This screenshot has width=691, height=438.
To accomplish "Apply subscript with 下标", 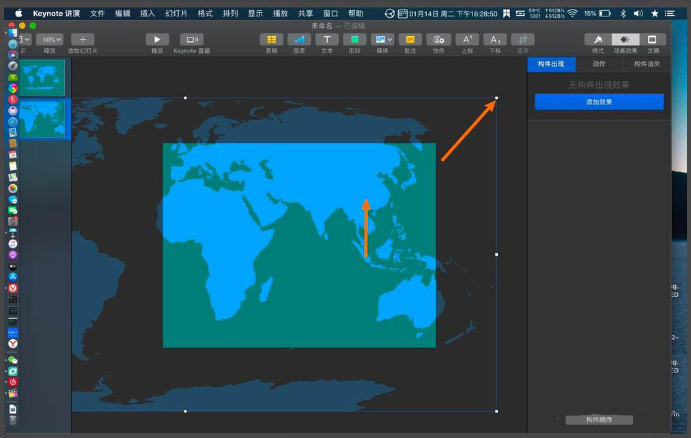I will (x=495, y=40).
